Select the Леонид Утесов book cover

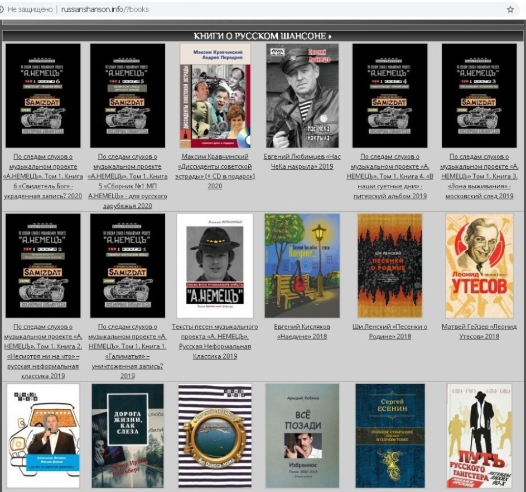tap(479, 266)
